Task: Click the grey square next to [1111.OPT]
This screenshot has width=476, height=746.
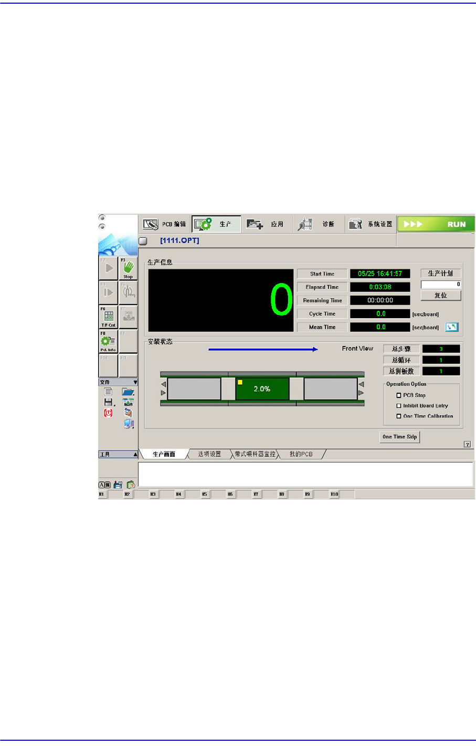Action: (x=143, y=241)
